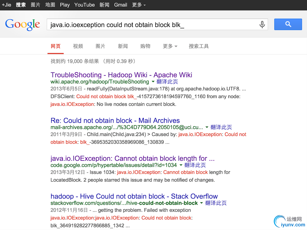
Task: Click the stackoverflow.com questions URL text
Action: [x=124, y=203]
